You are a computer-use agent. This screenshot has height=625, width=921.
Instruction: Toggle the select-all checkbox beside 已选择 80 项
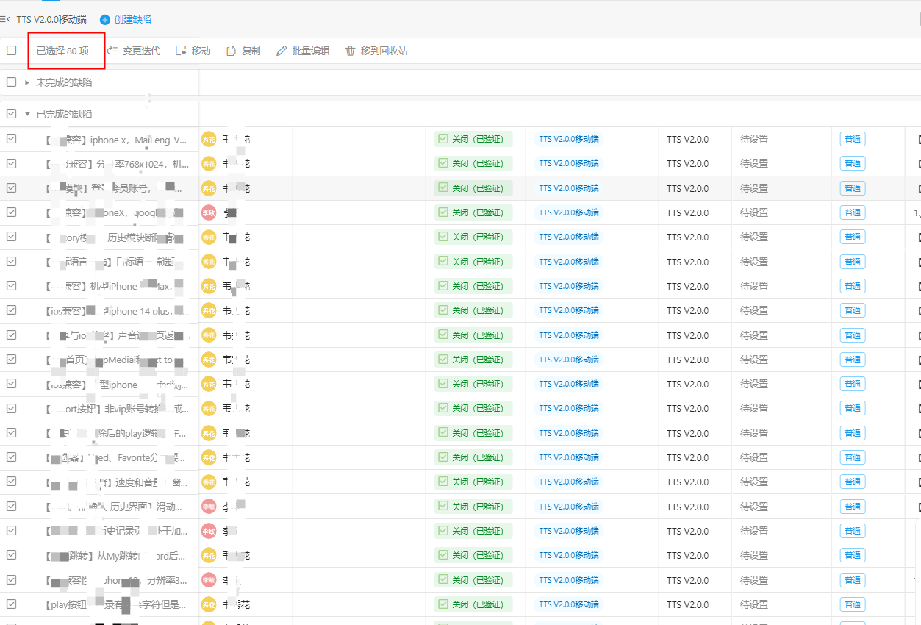coord(12,51)
